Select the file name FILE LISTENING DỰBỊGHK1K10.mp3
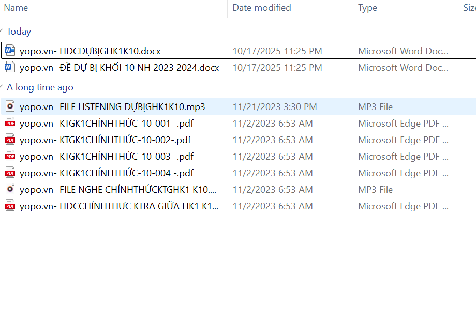Viewport: 476px width, 323px height. point(112,106)
